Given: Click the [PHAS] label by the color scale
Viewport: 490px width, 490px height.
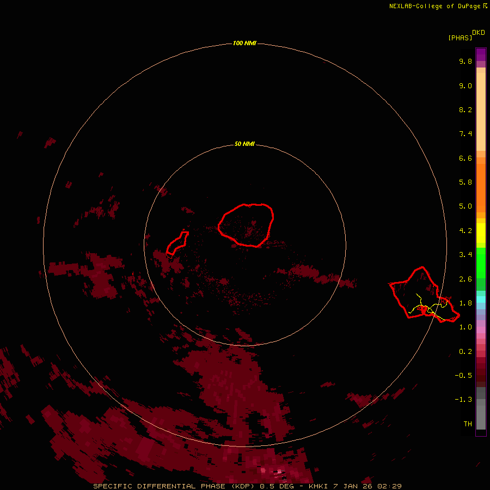Looking at the screenshot, I should pyautogui.click(x=460, y=38).
